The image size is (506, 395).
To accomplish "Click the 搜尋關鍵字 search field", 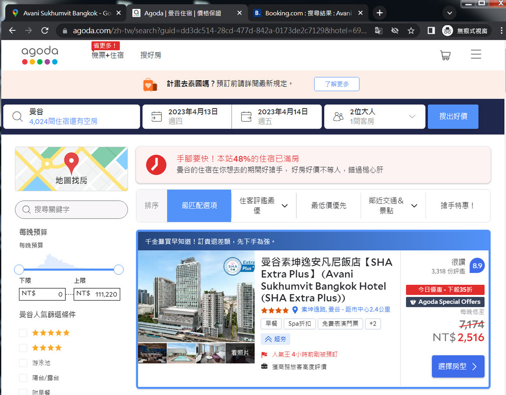I will click(x=71, y=210).
